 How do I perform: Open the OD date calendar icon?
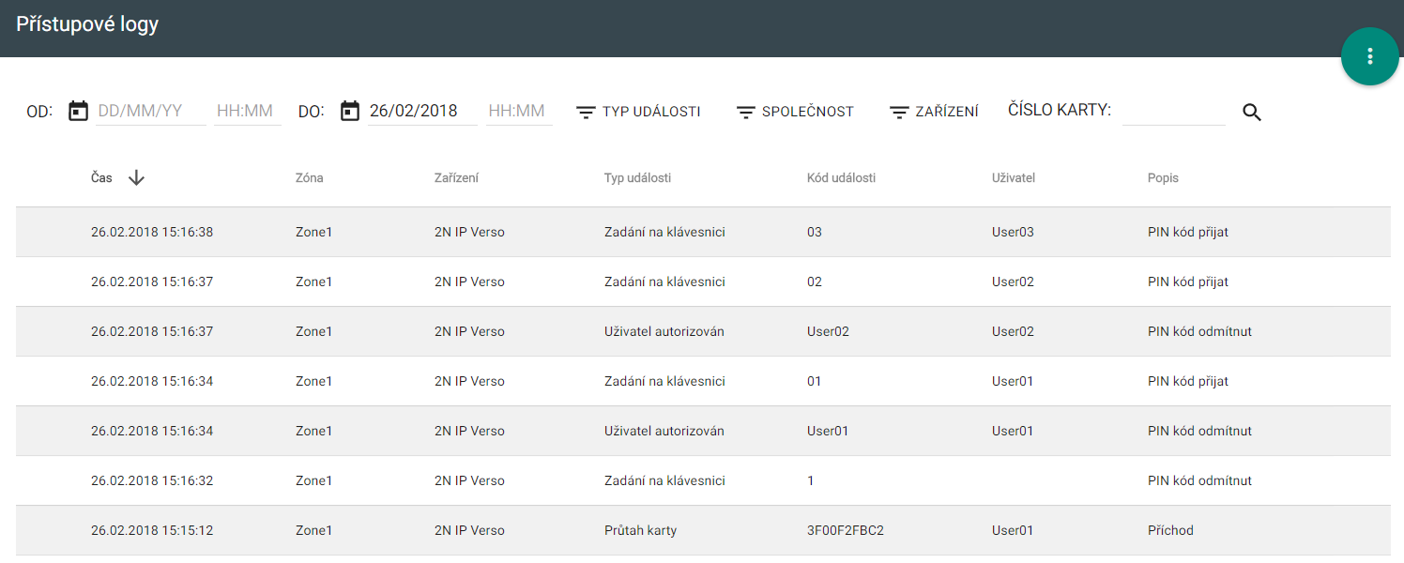[79, 111]
